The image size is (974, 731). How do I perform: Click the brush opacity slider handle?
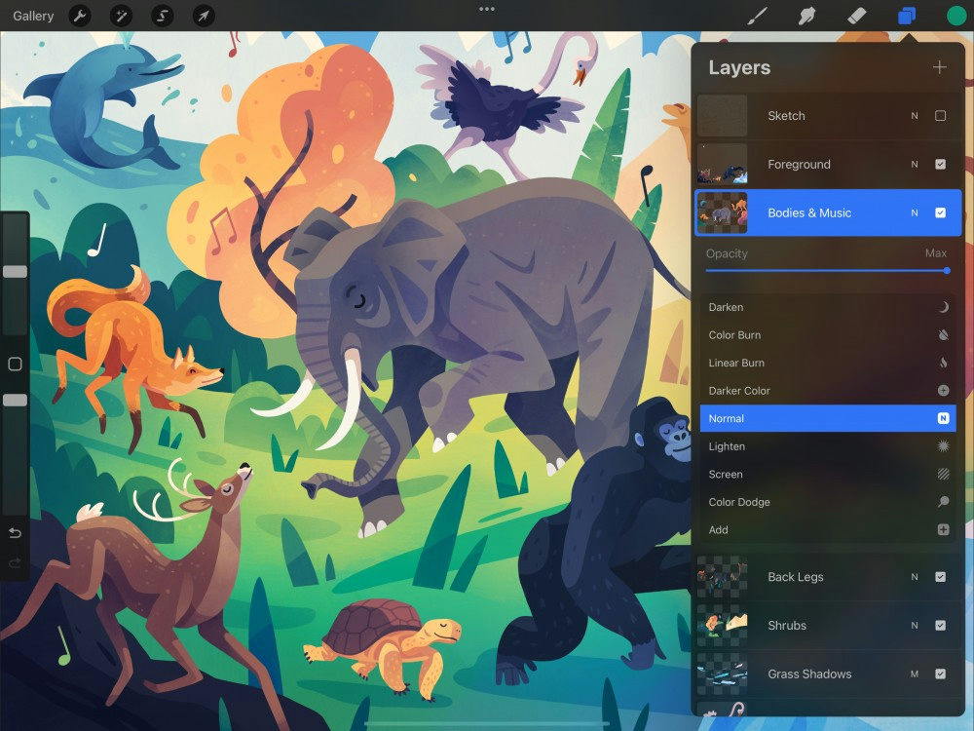coord(15,401)
